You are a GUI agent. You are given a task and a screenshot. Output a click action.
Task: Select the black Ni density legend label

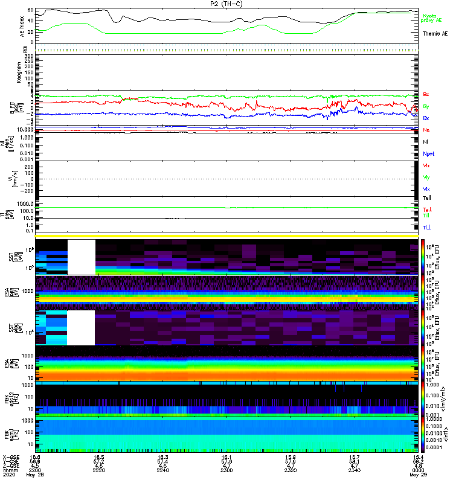tap(425, 142)
